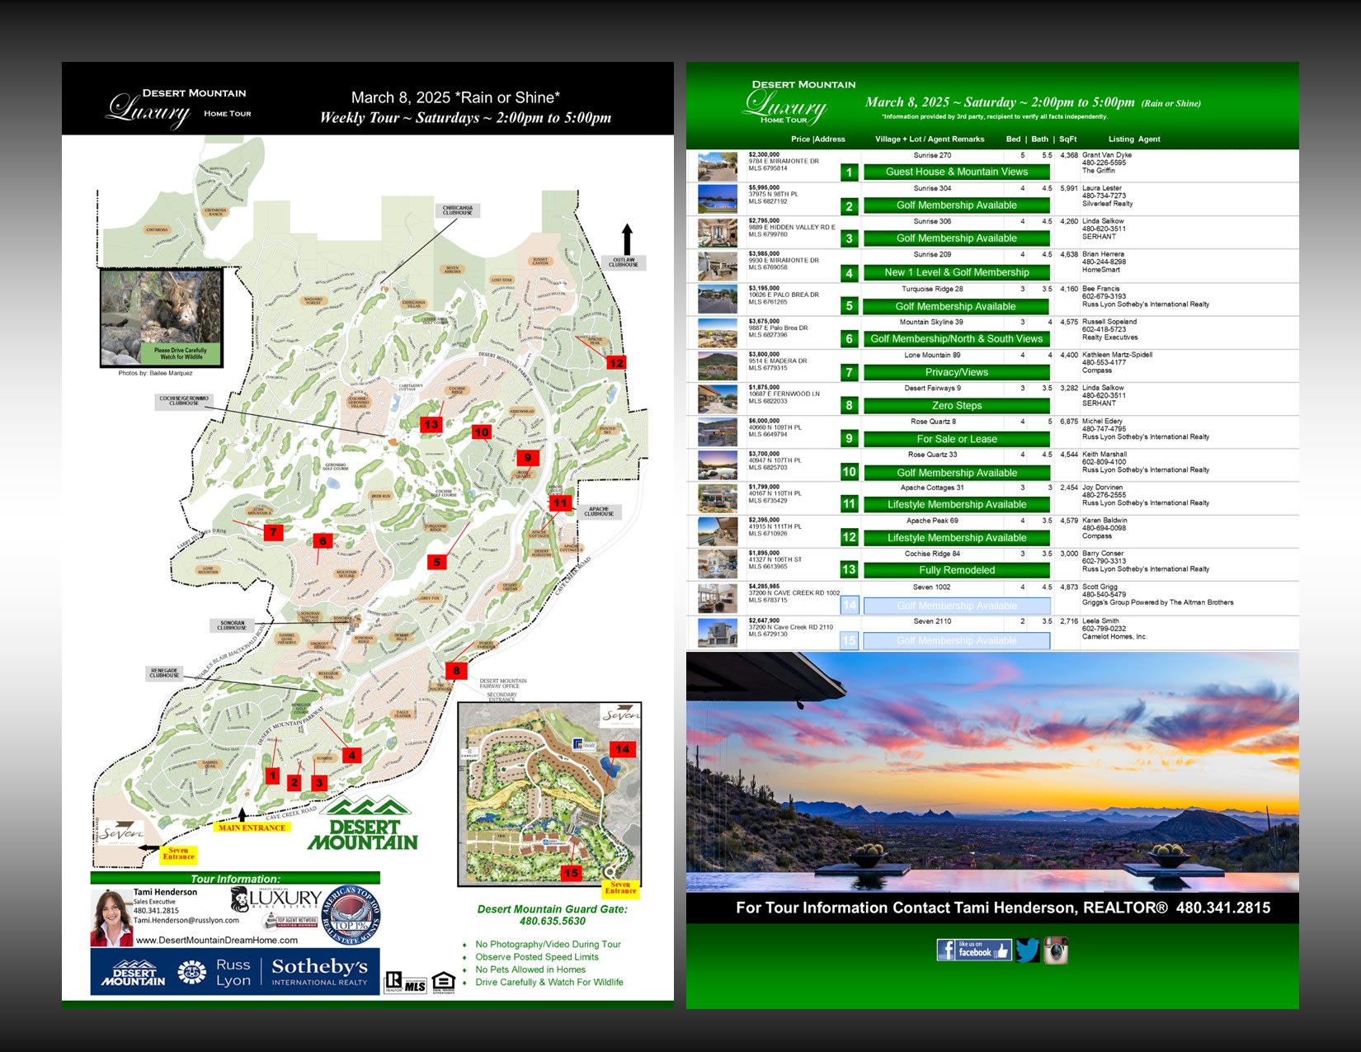Click the Desert Mountain green mountain logo
1361x1052 pixels.
click(363, 824)
